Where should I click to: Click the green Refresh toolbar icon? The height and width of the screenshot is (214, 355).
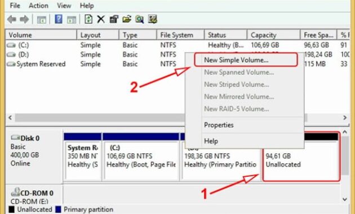coord(88,19)
